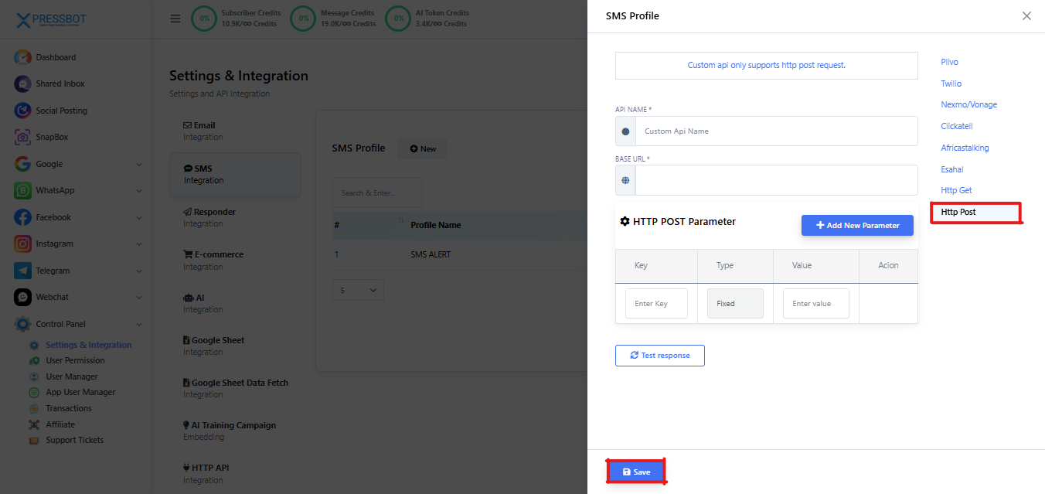The image size is (1045, 494).
Task: Open the SnapBox camera icon
Action: click(x=22, y=138)
